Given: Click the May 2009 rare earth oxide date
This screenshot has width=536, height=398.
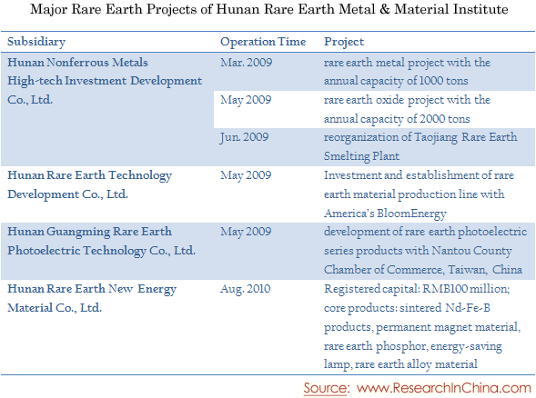Looking at the screenshot, I should point(246,100).
